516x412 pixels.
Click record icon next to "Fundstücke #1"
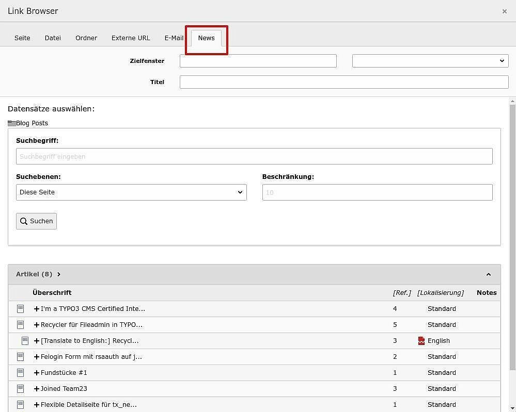pos(20,372)
